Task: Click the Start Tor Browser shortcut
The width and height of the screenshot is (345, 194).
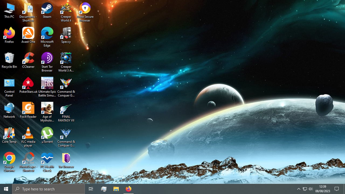Action: pyautogui.click(x=47, y=62)
